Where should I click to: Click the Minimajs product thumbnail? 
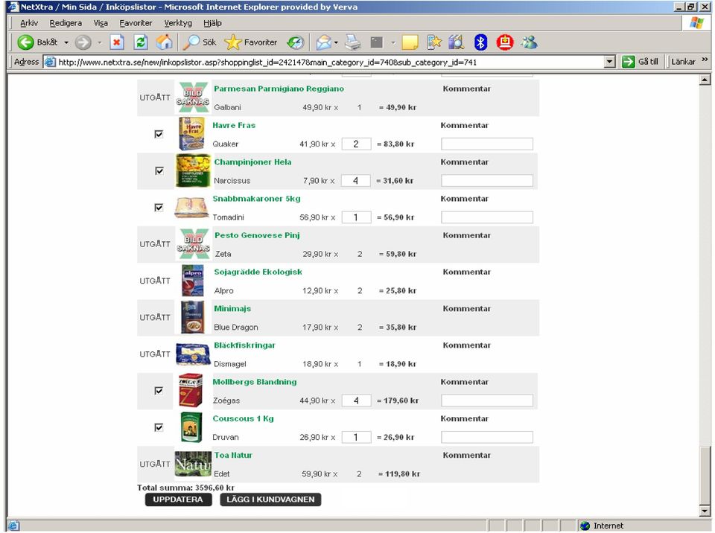[192, 317]
